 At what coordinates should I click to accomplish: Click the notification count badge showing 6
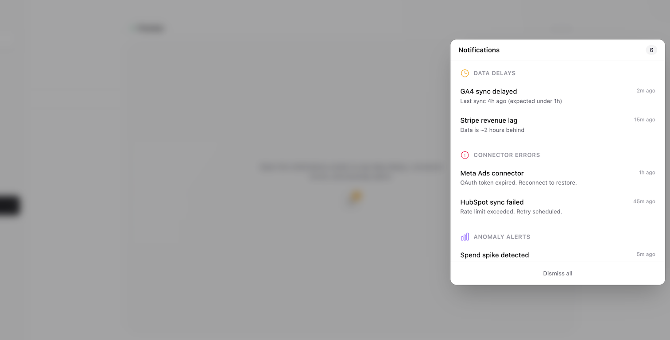point(651,50)
